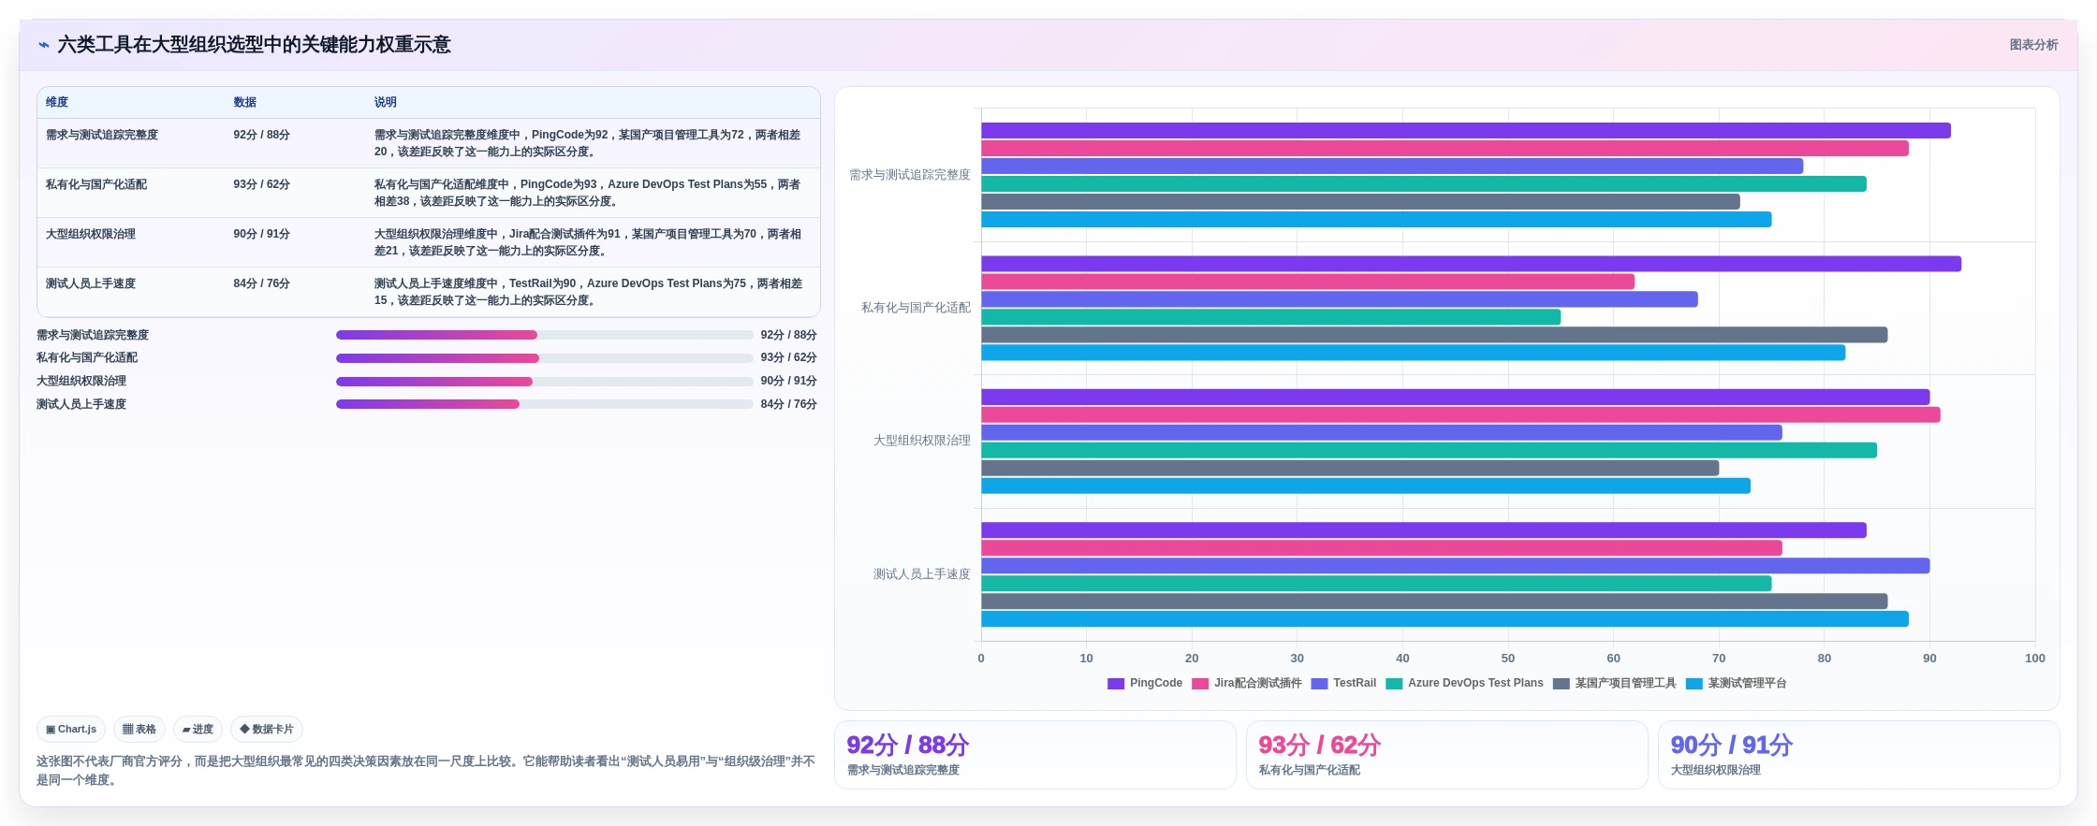The image size is (2097, 826).
Task: Toggle the 某测试管理平台 legend swatch
Action: 1694,684
